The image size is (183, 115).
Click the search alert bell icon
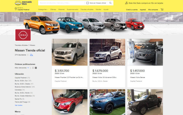[31, 55]
